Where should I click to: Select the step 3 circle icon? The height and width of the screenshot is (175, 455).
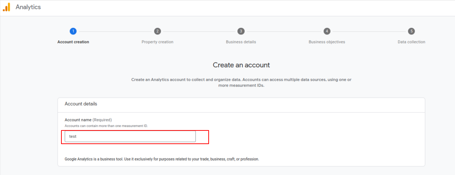241,31
